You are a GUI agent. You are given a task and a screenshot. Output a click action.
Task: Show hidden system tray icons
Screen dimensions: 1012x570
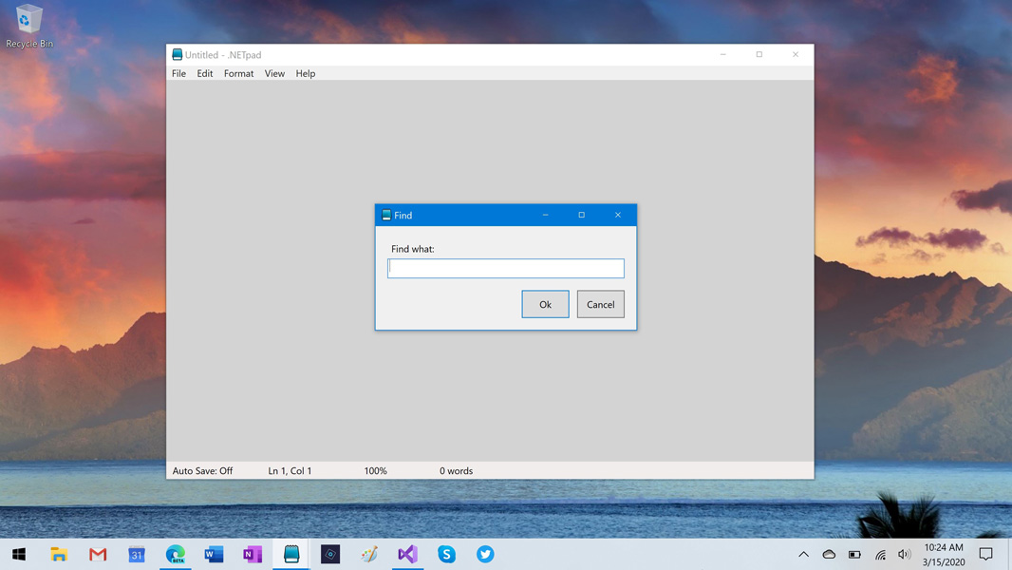(x=803, y=555)
